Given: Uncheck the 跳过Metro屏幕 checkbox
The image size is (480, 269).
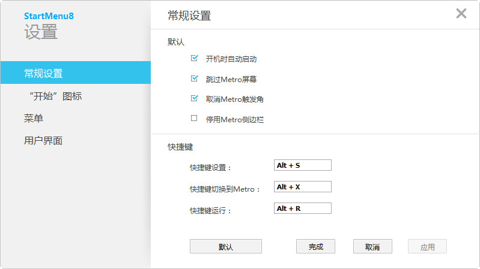Looking at the screenshot, I should [x=194, y=78].
